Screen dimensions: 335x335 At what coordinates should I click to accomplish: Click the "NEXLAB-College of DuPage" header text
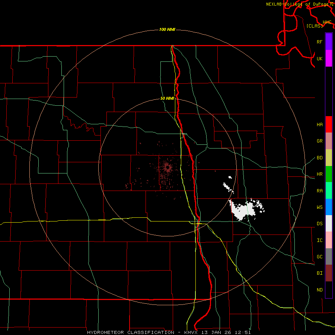(297, 4)
